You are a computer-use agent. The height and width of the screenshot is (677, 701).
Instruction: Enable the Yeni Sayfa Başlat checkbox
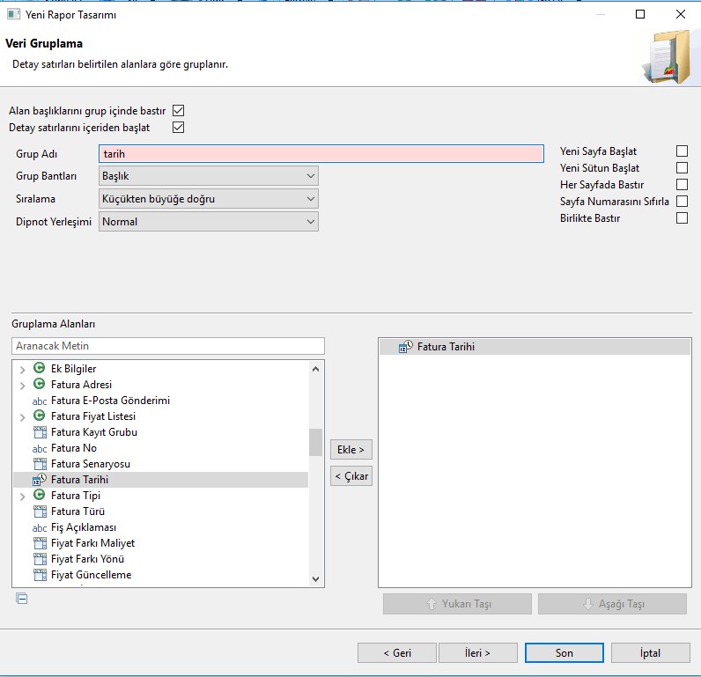[682, 151]
